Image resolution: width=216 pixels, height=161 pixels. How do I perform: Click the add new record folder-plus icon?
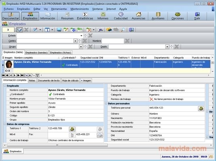[x=73, y=30]
